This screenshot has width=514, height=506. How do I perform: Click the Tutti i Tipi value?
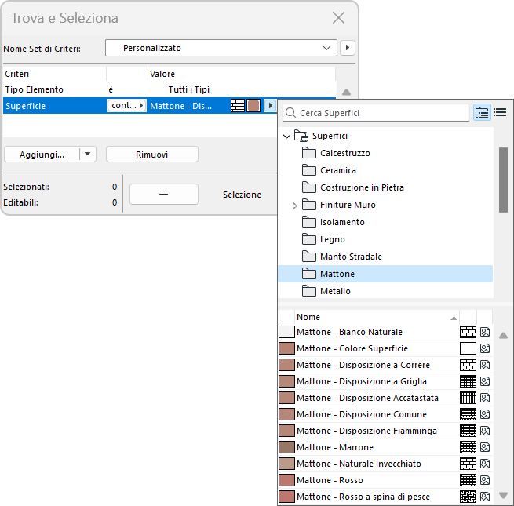pos(189,89)
